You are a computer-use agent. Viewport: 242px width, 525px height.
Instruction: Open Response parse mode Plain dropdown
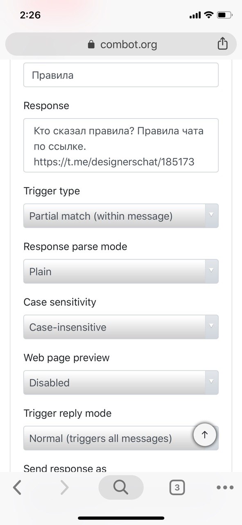click(121, 271)
